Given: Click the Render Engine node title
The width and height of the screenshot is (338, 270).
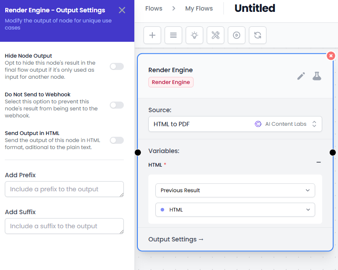Looking at the screenshot, I should tap(170, 70).
